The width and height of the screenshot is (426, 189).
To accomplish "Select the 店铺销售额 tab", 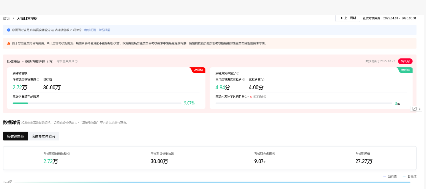I will tap(15, 136).
